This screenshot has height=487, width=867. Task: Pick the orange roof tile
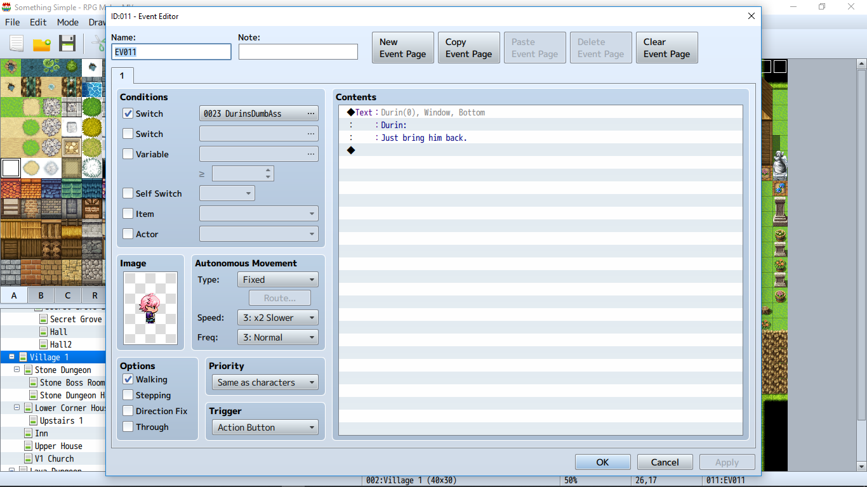[31, 188]
